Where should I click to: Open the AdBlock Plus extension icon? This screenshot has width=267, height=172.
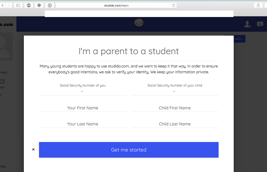pyautogui.click(x=29, y=5)
